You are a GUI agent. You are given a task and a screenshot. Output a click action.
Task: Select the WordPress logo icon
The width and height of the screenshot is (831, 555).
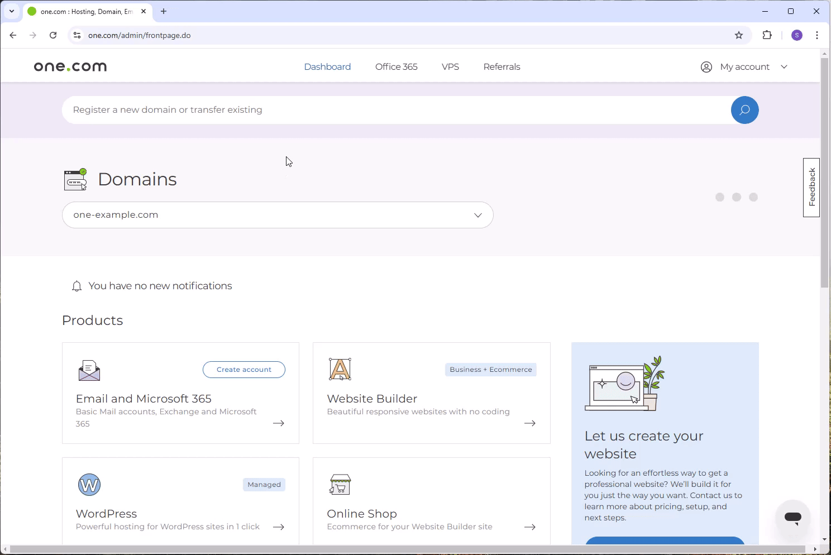tap(89, 484)
